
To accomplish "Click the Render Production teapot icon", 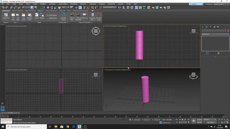I will point(161,7).
